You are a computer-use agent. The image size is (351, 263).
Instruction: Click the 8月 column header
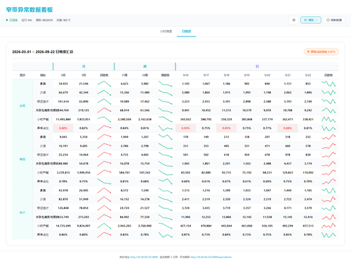pos(63,75)
